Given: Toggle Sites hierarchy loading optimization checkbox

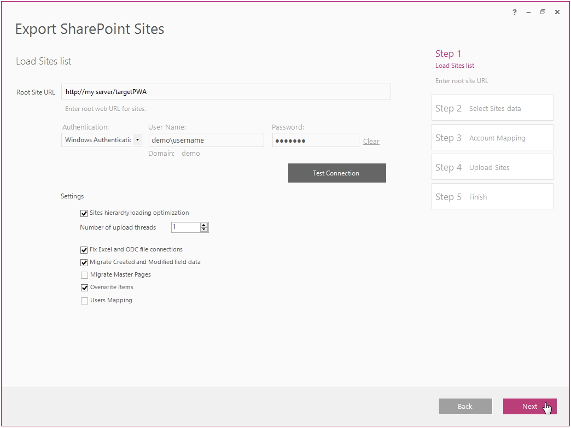Looking at the screenshot, I should 84,213.
